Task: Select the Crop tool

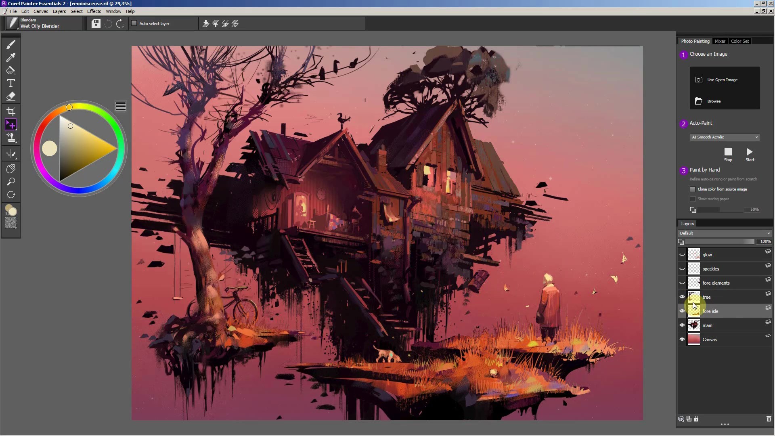Action: (x=11, y=111)
